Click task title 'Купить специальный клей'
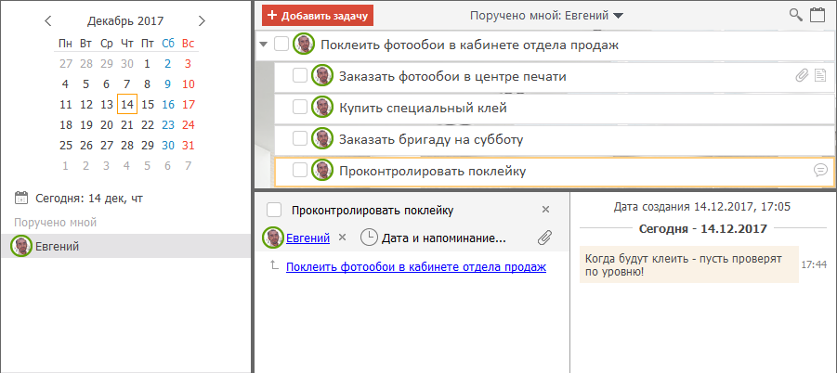The width and height of the screenshot is (837, 373). [423, 109]
